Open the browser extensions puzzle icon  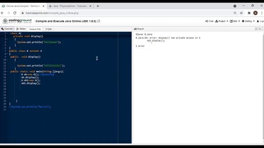tap(249, 13)
